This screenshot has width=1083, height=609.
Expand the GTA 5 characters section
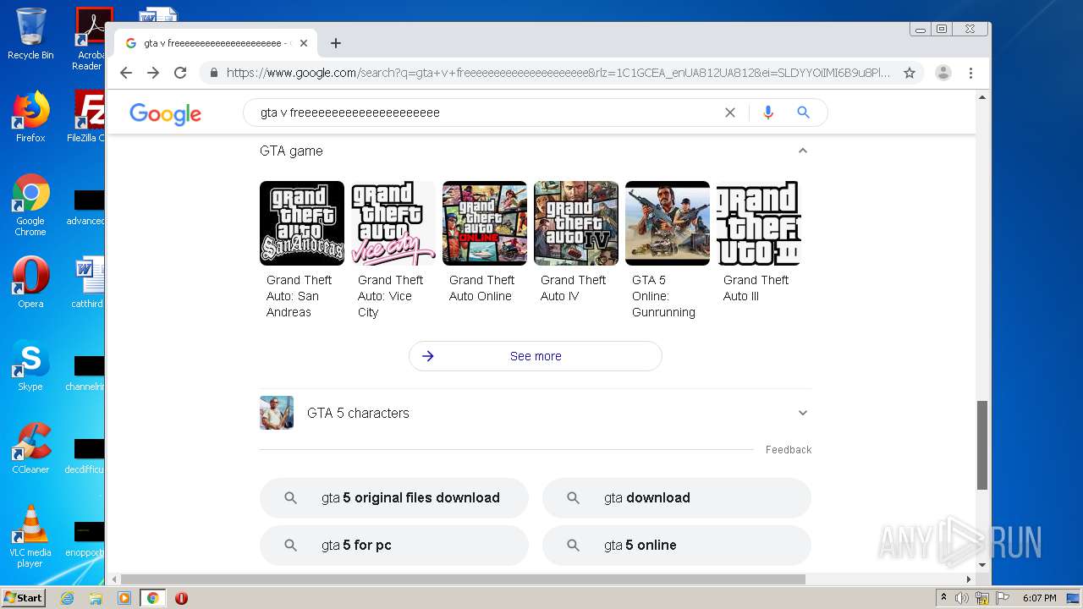pyautogui.click(x=803, y=413)
